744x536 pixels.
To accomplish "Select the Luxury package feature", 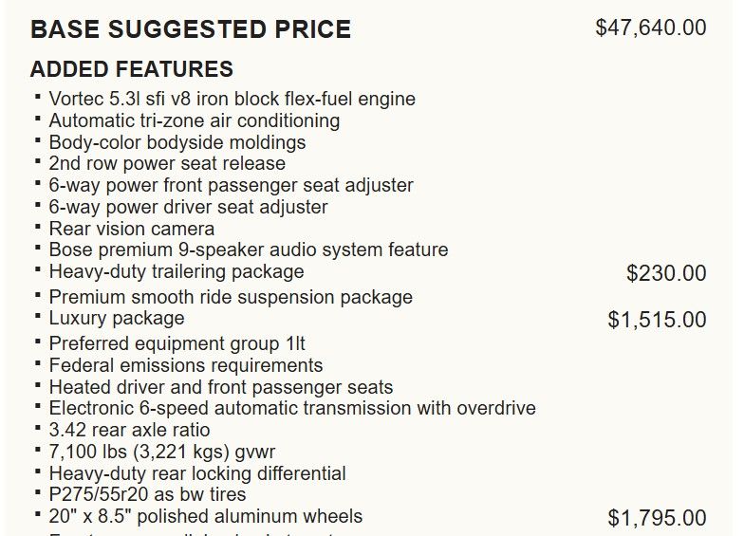I will pos(117,318).
